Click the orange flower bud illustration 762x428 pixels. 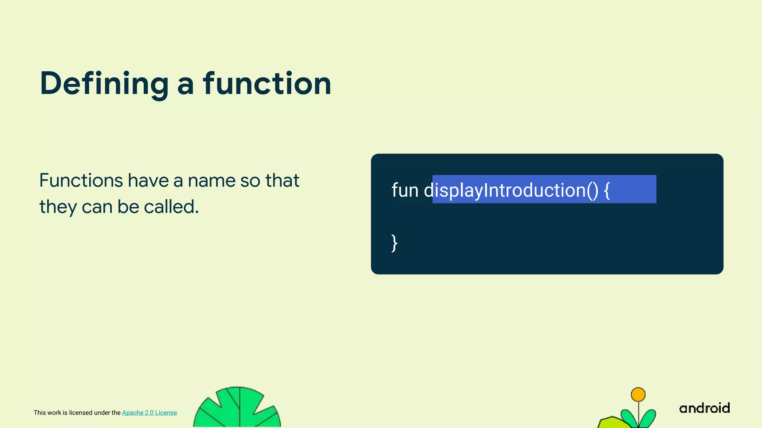[638, 395]
